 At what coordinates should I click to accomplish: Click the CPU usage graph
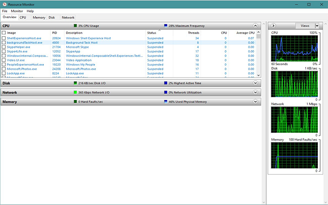(294, 48)
